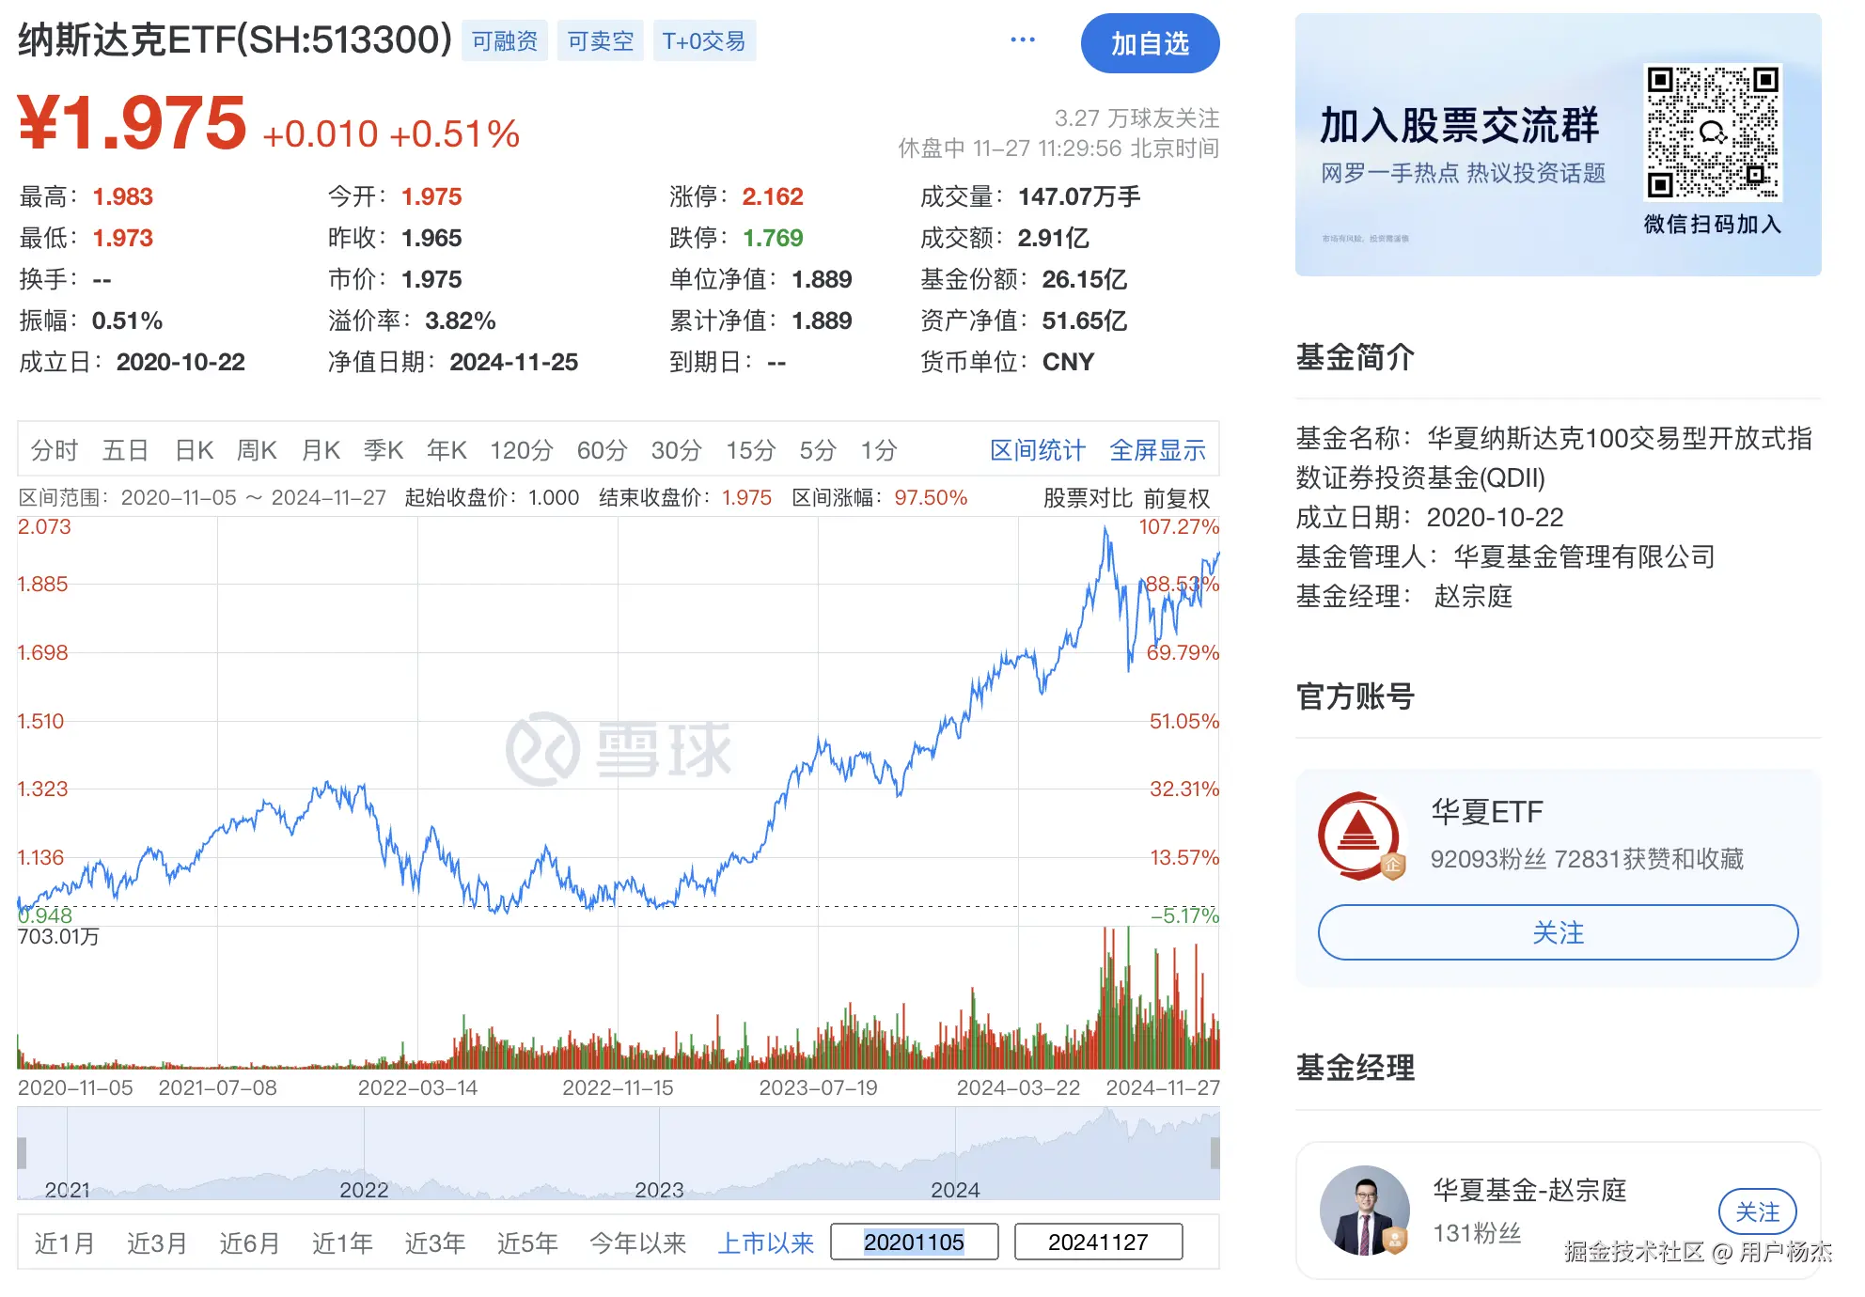The height and width of the screenshot is (1297, 1865).
Task: Click the ellipsis (...) more options icon
Action: coord(1022,39)
